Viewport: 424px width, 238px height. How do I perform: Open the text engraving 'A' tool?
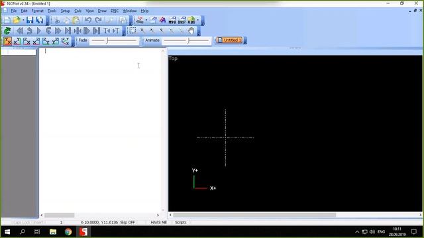pos(163,20)
